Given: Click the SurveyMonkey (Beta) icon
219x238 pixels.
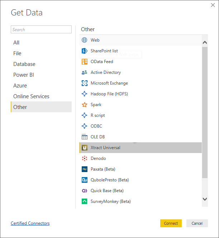Looking at the screenshot, I should [x=84, y=201].
